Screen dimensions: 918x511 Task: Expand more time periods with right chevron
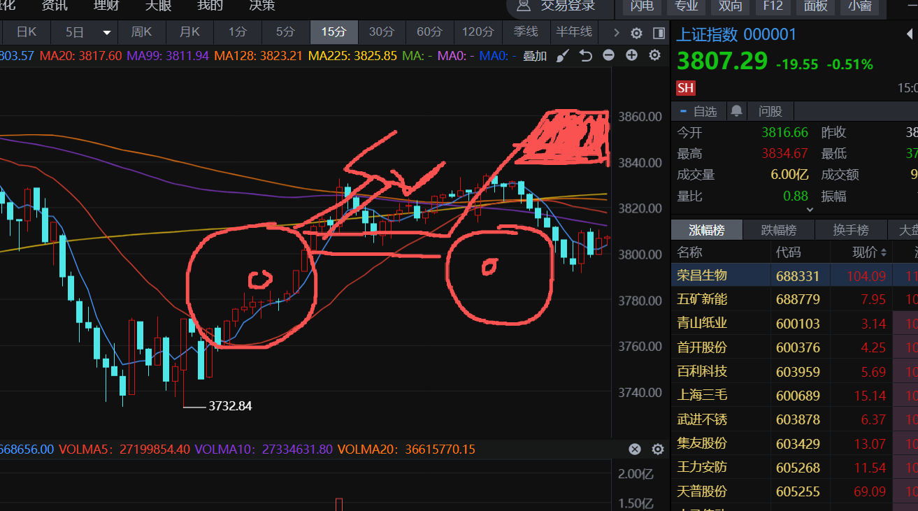click(615, 32)
